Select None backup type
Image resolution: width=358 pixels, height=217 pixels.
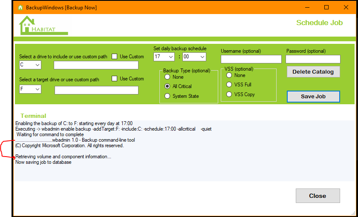(x=167, y=77)
